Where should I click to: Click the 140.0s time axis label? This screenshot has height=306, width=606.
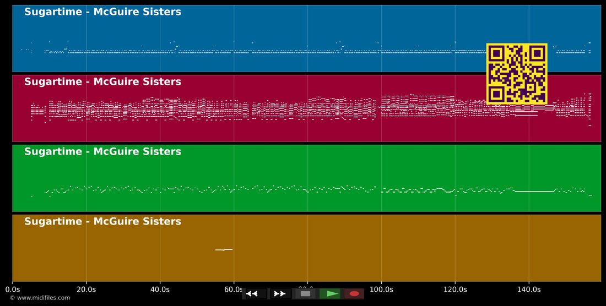[x=529, y=289]
